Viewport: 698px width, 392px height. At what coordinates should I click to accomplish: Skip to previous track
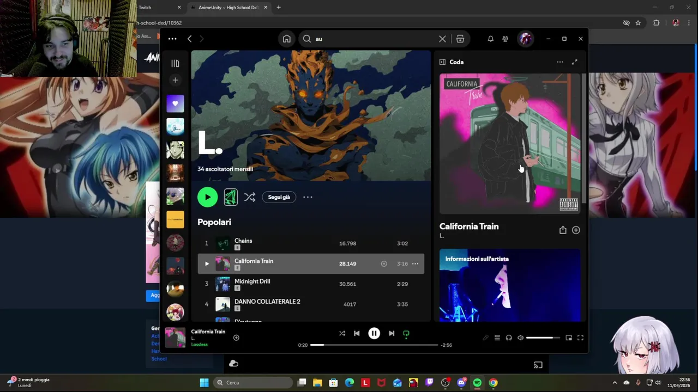pos(357,333)
